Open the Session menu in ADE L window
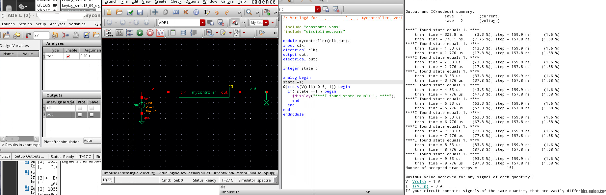The height and width of the screenshot is (195, 606). pyautogui.click(x=25, y=24)
